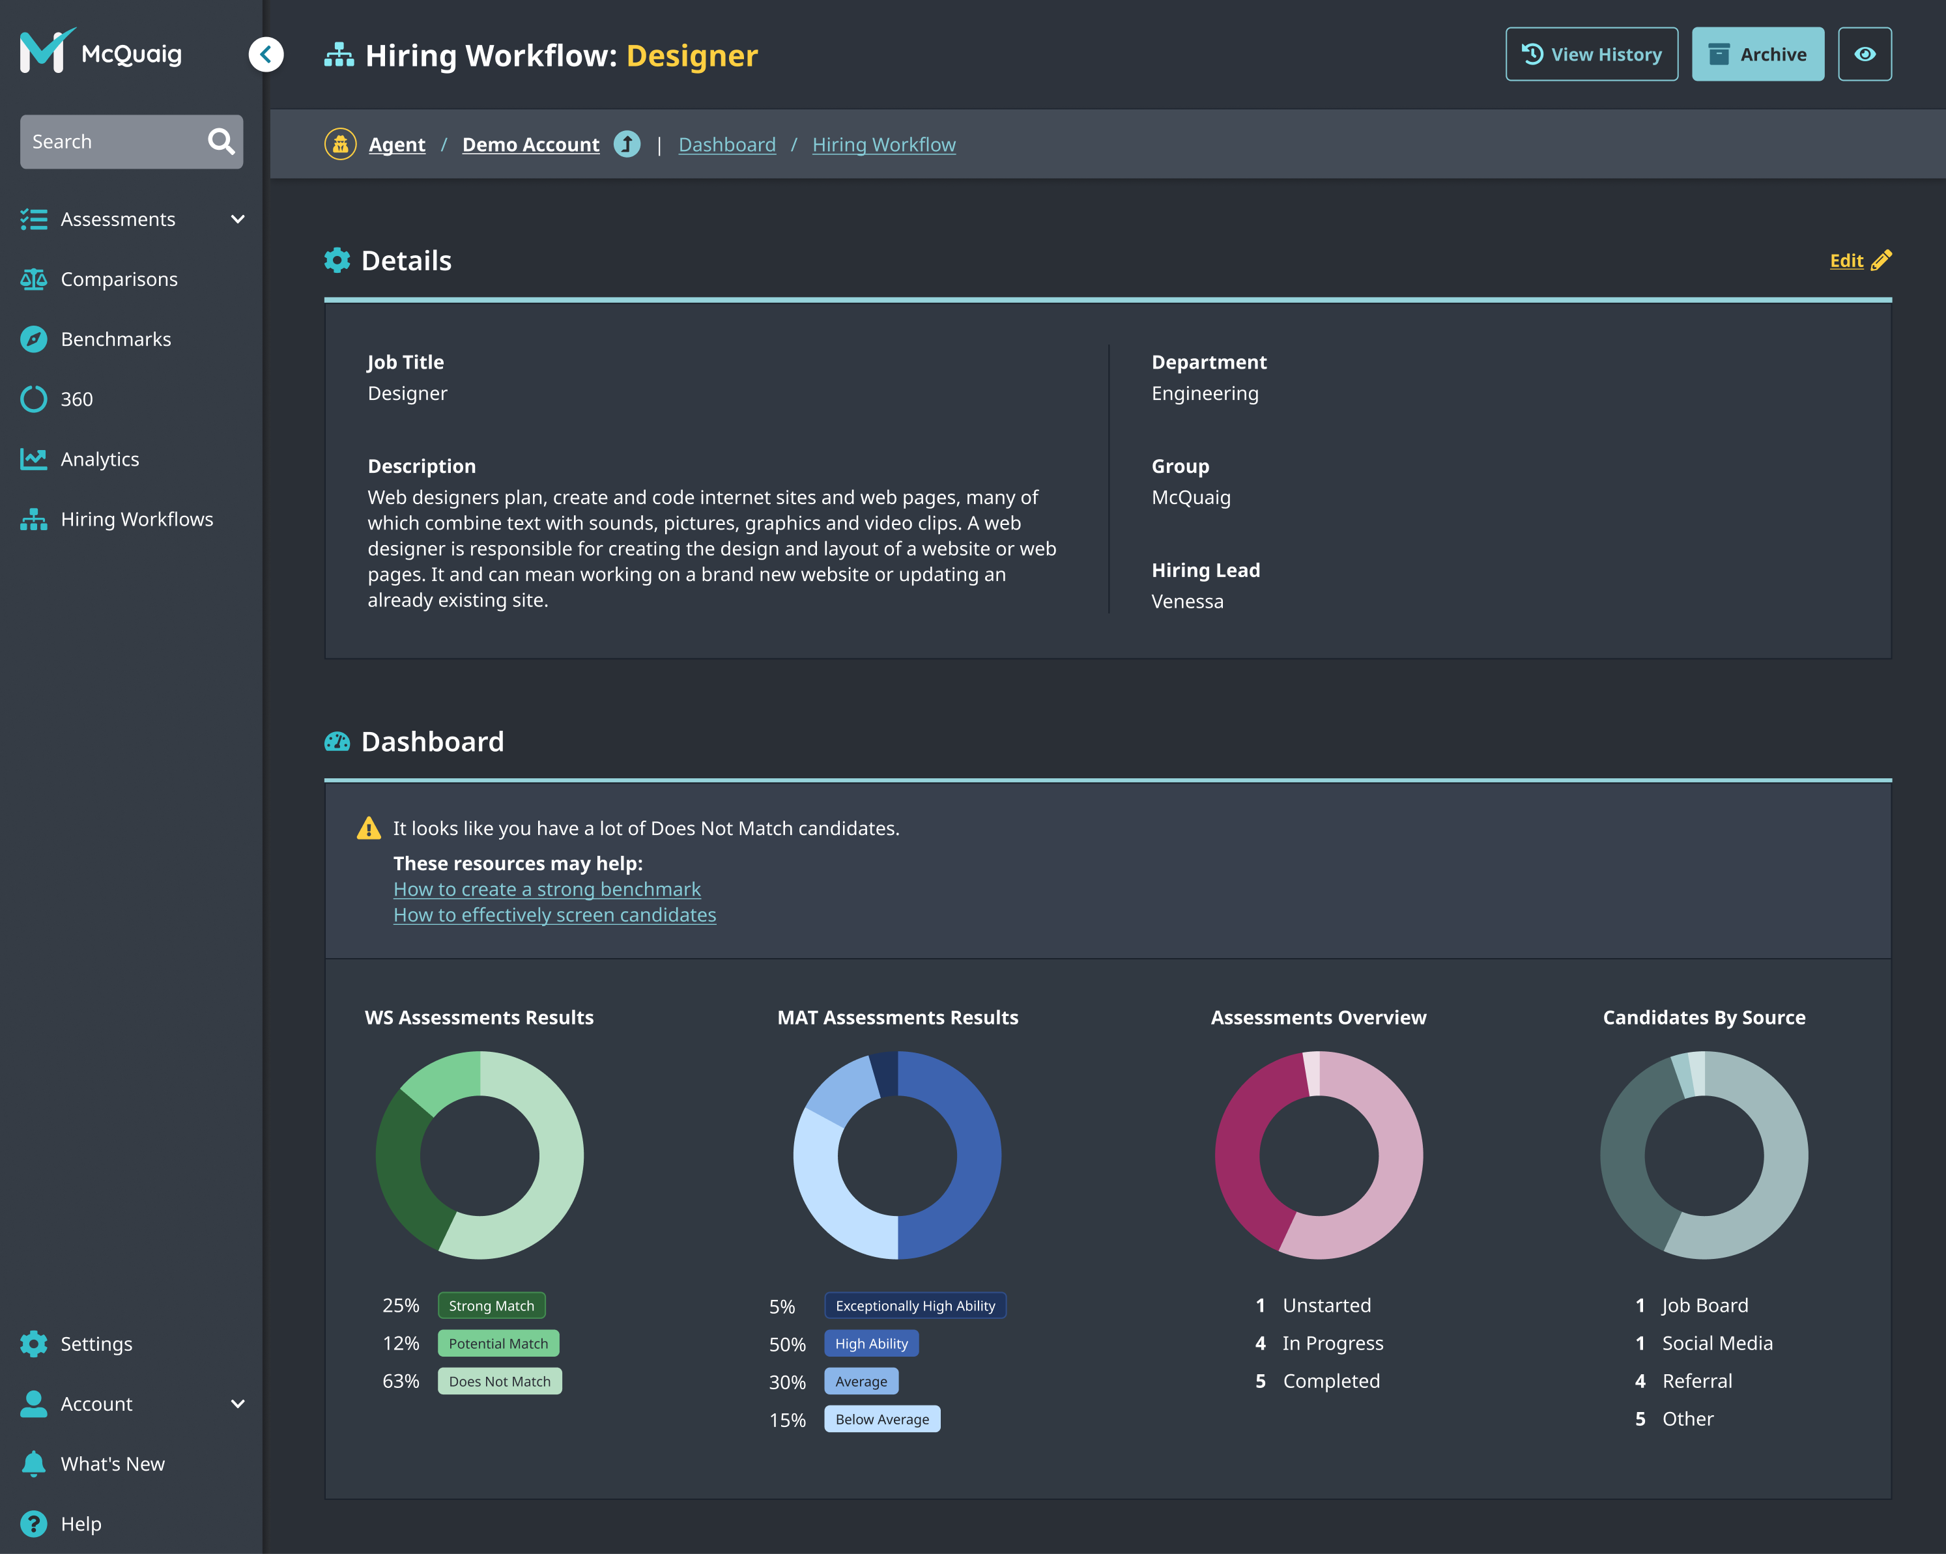Toggle the eye visibility button
The height and width of the screenshot is (1554, 1946).
click(x=1865, y=54)
